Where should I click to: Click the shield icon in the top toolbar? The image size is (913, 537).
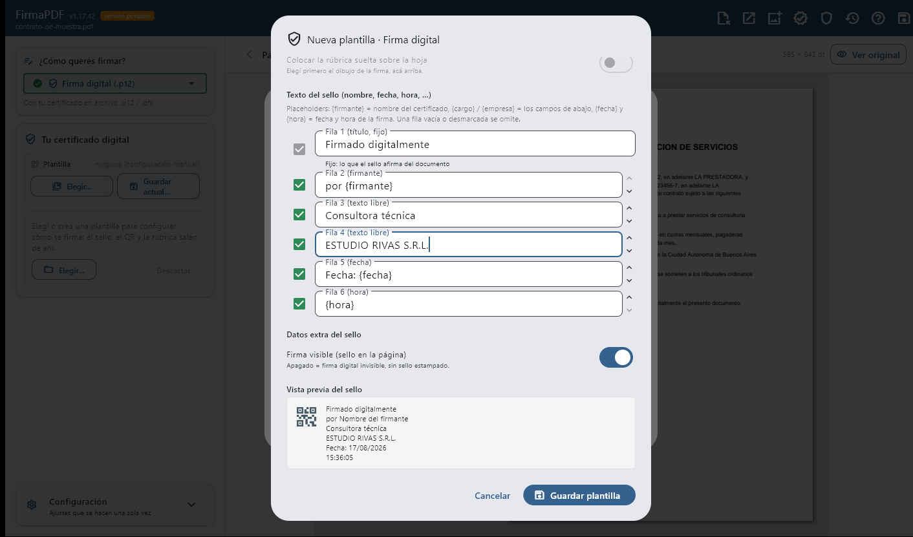coord(826,18)
